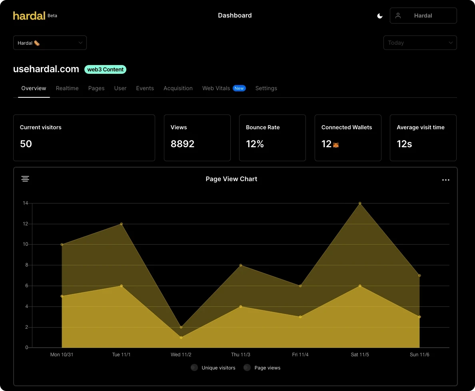Image resolution: width=475 pixels, height=391 pixels.
Task: Click the Bounce Rate card
Action: point(272,138)
